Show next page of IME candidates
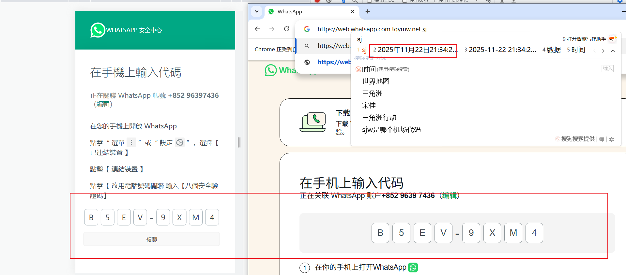 pyautogui.click(x=603, y=51)
